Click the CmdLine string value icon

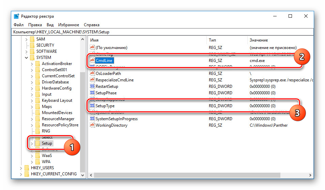coord(92,60)
